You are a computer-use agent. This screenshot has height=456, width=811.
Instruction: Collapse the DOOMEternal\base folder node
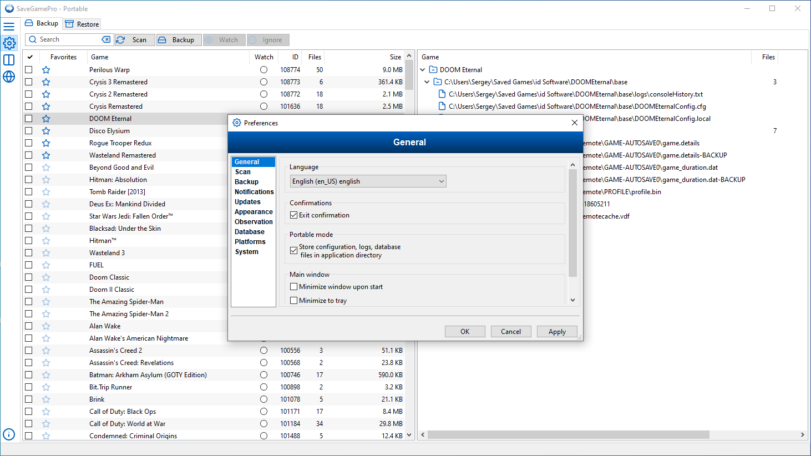tap(427, 82)
